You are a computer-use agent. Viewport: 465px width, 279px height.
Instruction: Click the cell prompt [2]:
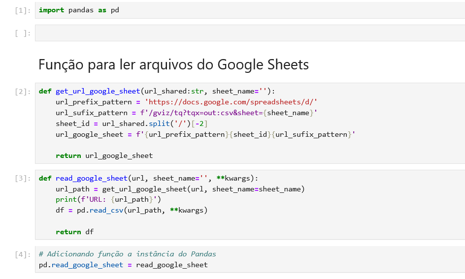click(x=23, y=92)
